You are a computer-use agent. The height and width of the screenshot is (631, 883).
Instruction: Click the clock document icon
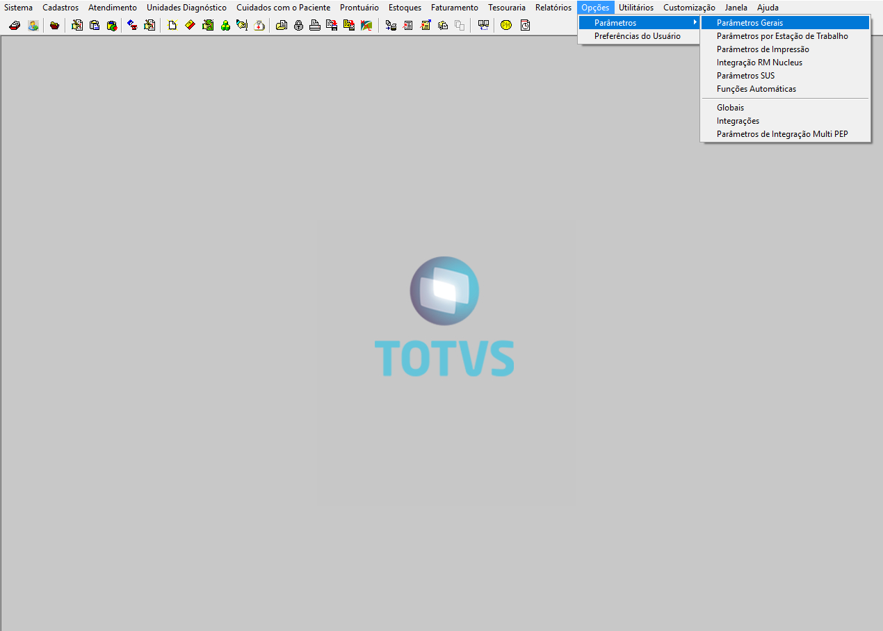[x=526, y=26]
